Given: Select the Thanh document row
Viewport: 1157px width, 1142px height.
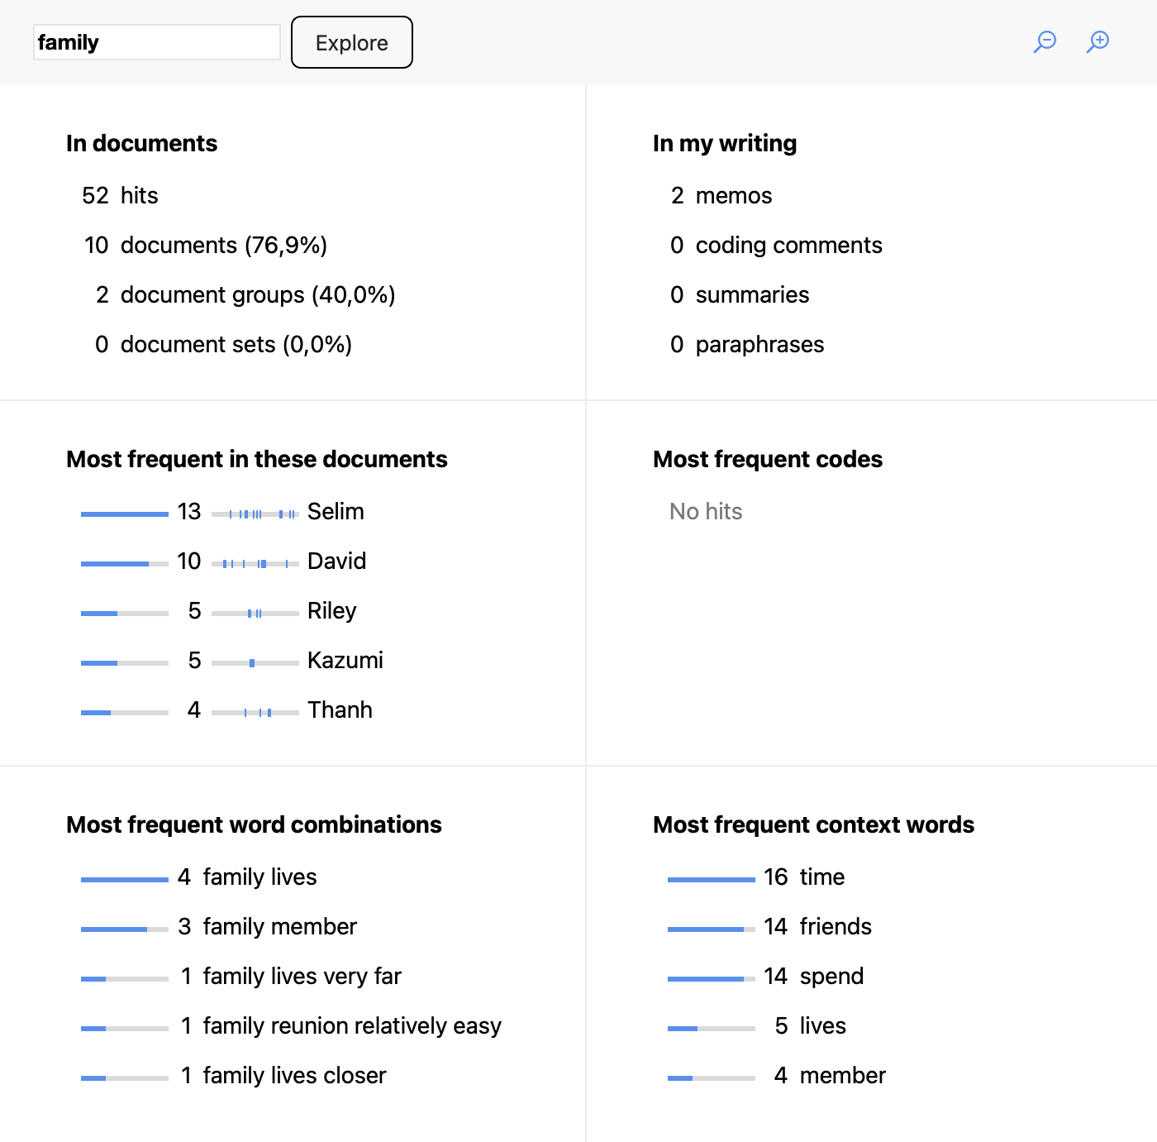Looking at the screenshot, I should click(x=227, y=710).
